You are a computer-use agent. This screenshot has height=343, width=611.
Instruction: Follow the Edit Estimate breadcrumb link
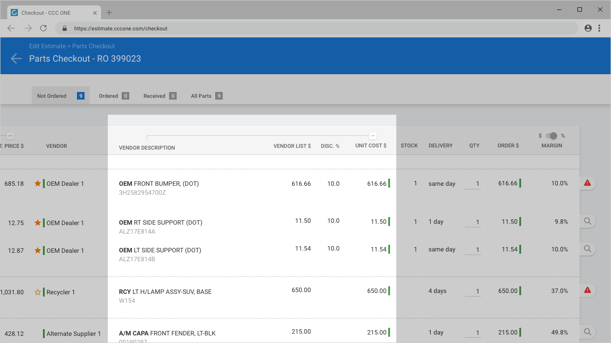tap(47, 46)
